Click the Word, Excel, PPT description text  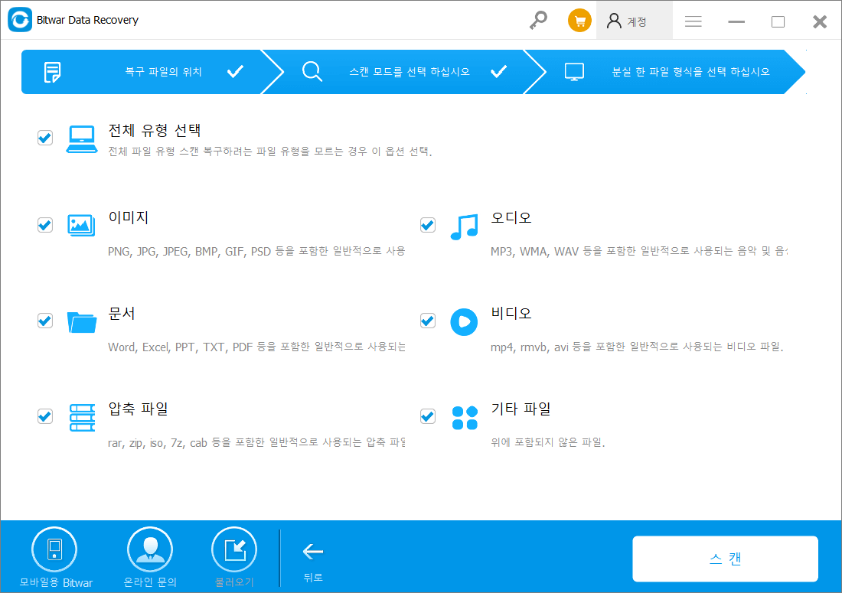click(x=256, y=347)
